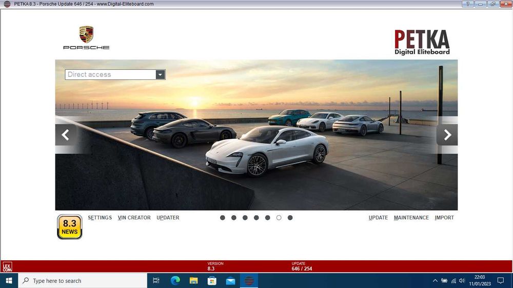Select second carousel dot

(233, 218)
